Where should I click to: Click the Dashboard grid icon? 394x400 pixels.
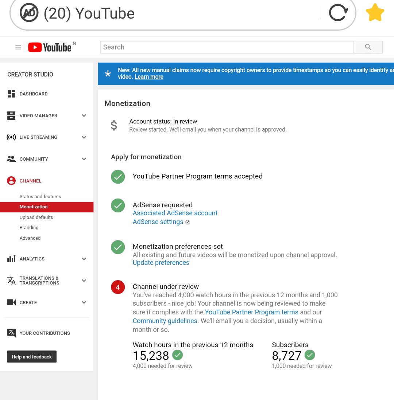coord(11,94)
